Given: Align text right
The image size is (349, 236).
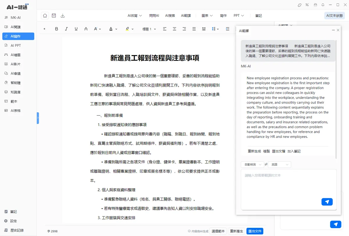Looking at the screenshot, I should coord(184,29).
